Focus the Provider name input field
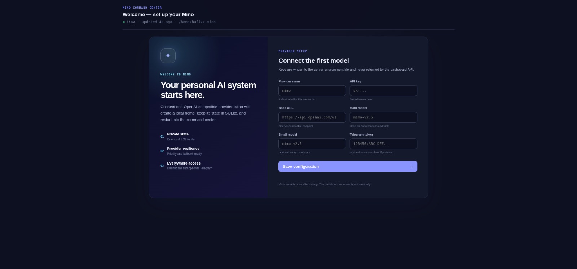Image resolution: width=577 pixels, height=269 pixels. tap(312, 91)
